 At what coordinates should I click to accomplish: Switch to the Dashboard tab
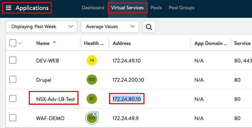[x=93, y=8]
